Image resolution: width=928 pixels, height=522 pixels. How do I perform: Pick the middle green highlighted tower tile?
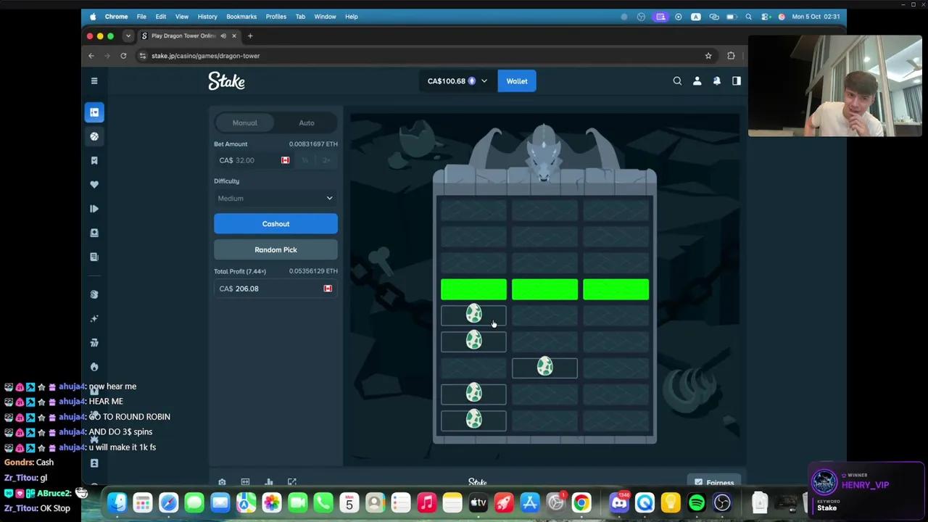(544, 289)
